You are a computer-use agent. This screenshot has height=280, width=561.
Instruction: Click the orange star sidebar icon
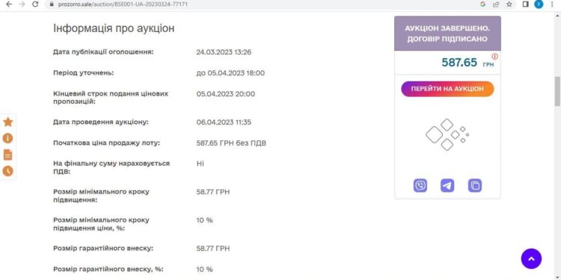(8, 122)
